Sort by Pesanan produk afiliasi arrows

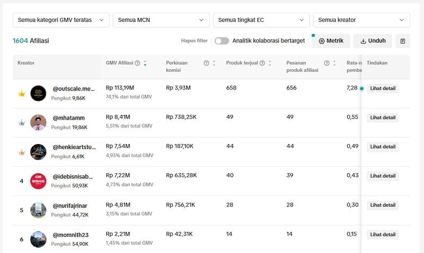(334, 63)
